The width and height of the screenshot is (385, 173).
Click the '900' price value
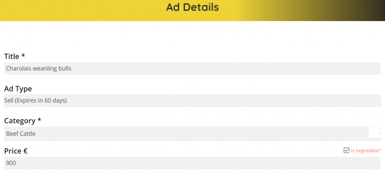pyautogui.click(x=11, y=163)
